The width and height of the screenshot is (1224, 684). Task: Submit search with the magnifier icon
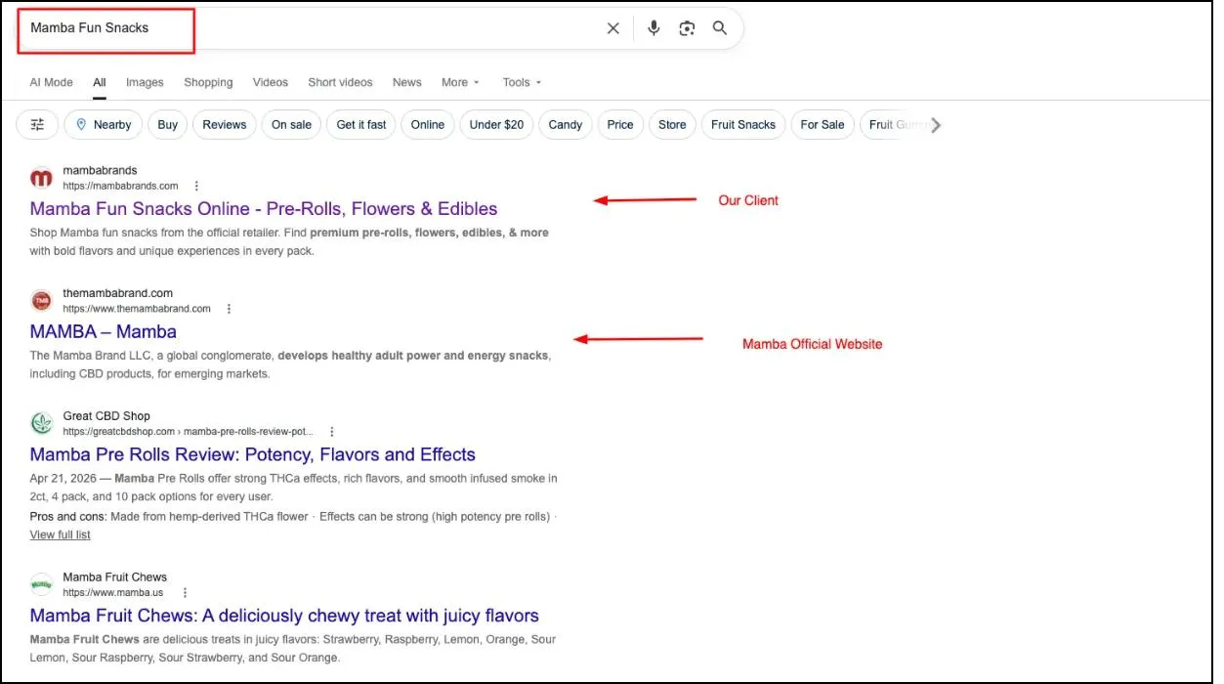click(720, 28)
